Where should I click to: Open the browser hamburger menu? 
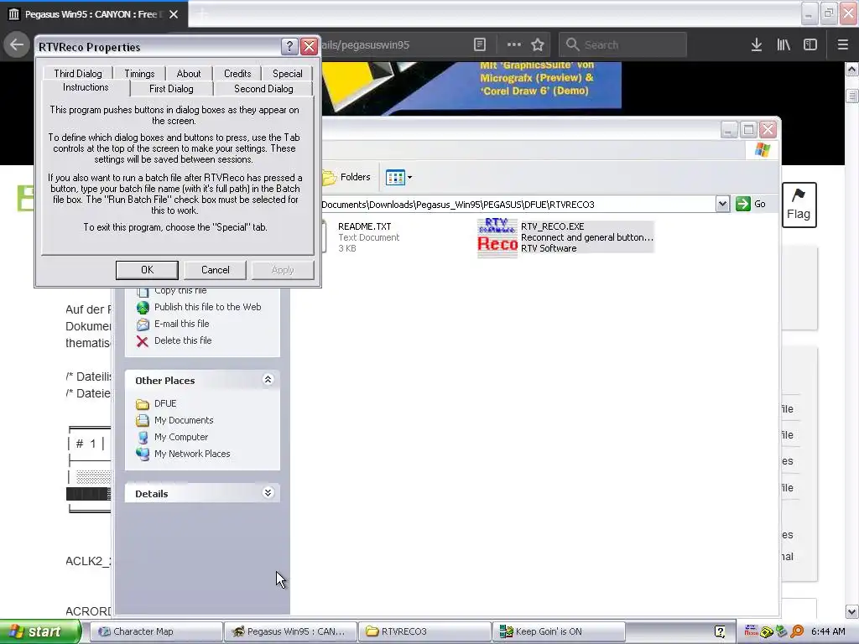pyautogui.click(x=842, y=45)
